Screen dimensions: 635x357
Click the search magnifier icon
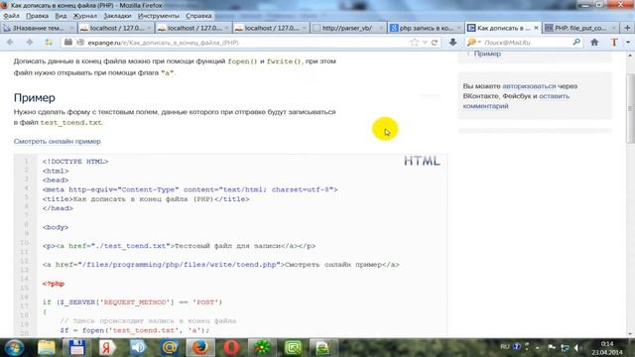(576, 42)
